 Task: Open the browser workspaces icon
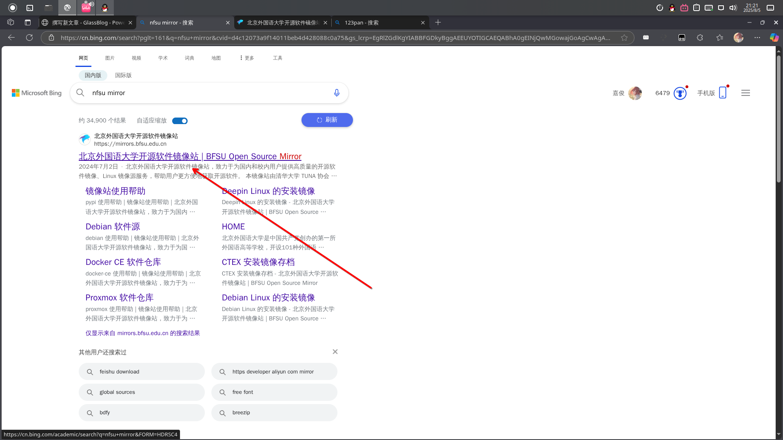(x=11, y=22)
